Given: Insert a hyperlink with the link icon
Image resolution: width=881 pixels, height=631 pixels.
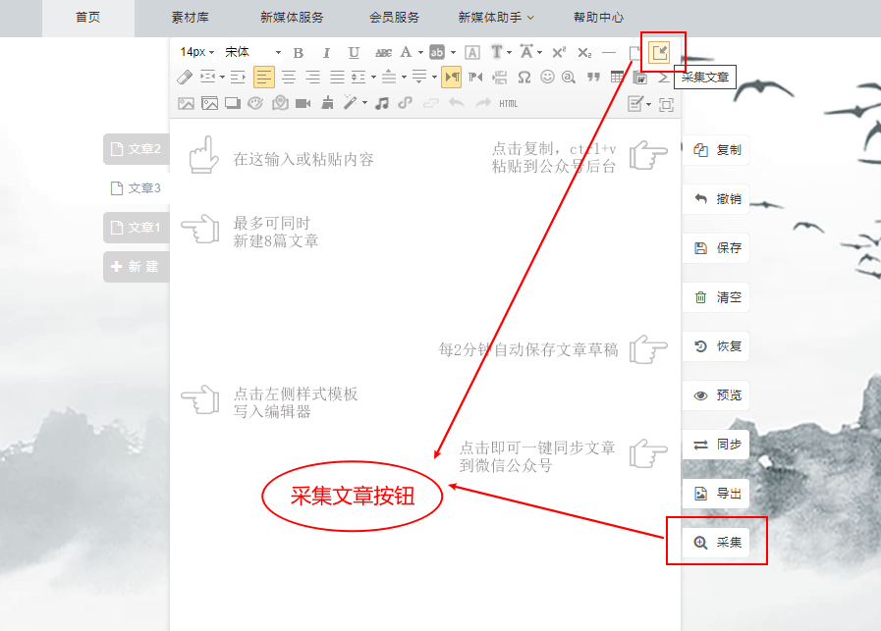Looking at the screenshot, I should [405, 103].
